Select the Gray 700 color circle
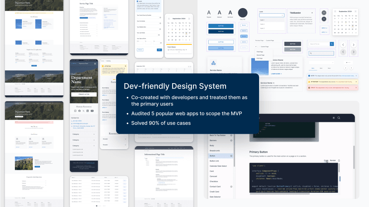The width and height of the screenshot is (369, 207). click(243, 13)
